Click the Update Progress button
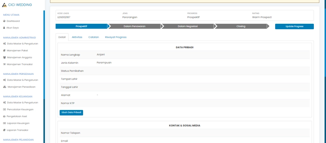326x143 pixels. (x=294, y=26)
